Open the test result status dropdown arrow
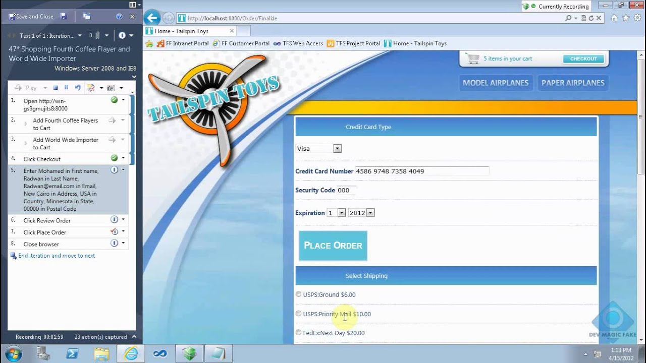The height and width of the screenshot is (363, 646). coord(131,35)
